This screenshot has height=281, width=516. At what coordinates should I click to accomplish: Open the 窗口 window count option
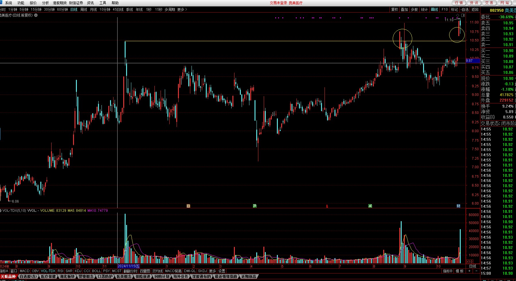(x=14, y=271)
